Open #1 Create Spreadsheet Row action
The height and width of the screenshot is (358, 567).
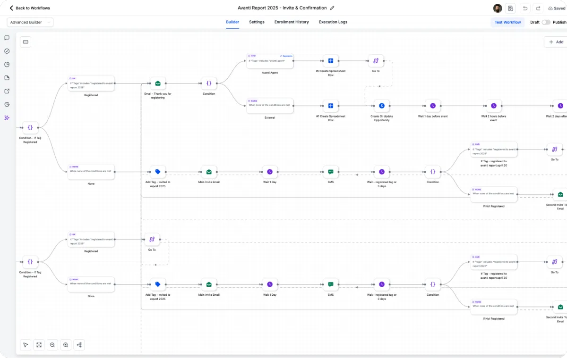(331, 106)
